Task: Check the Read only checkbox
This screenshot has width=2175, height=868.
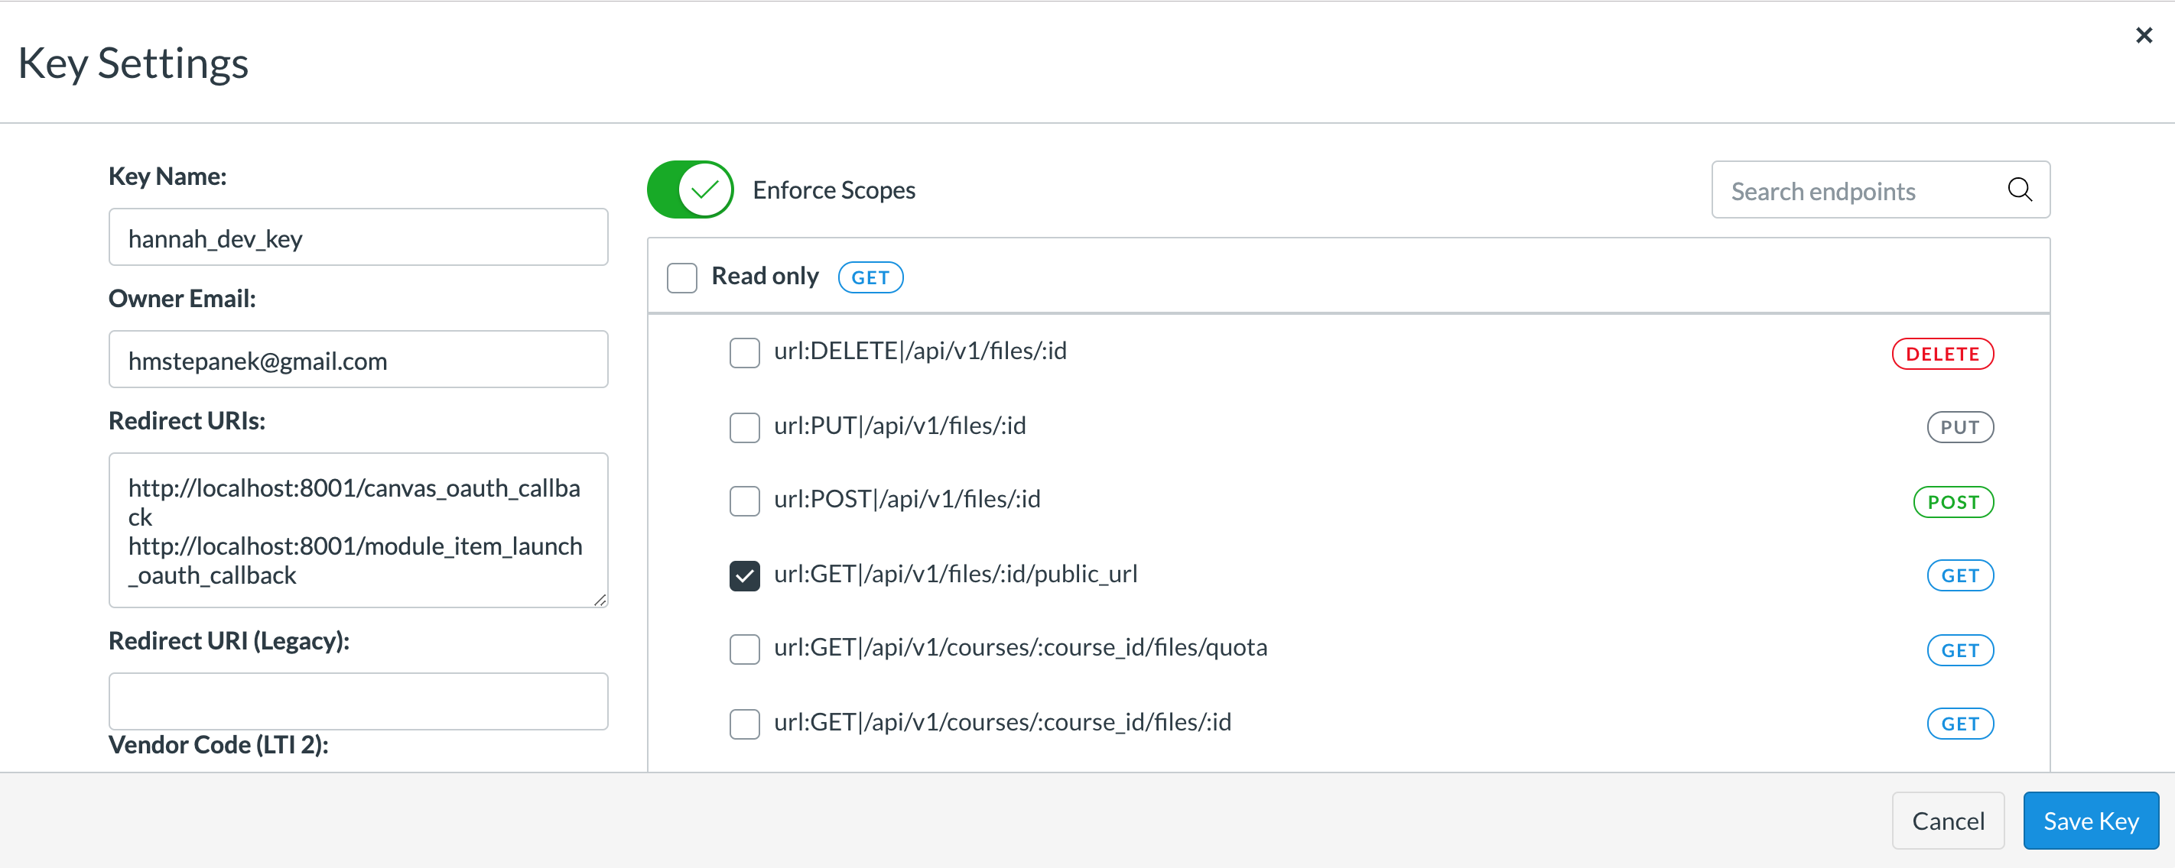Action: [x=681, y=277]
